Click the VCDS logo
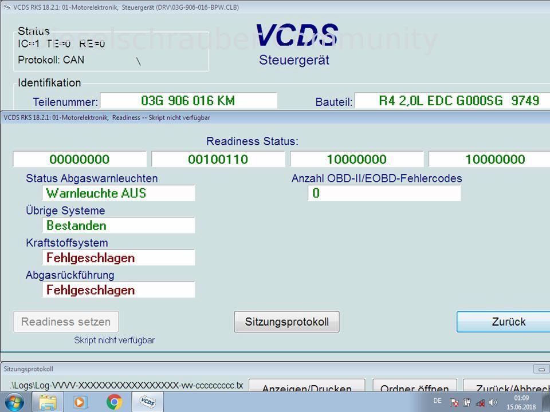This screenshot has width=550, height=412. pos(297,35)
